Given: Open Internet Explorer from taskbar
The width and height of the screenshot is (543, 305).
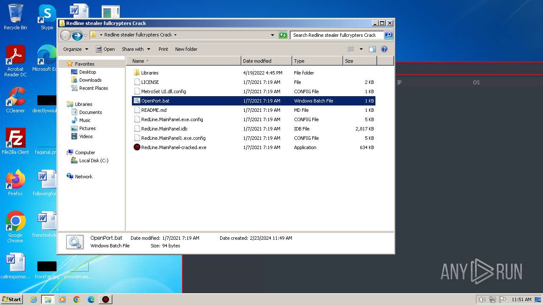Looking at the screenshot, I should [x=34, y=299].
